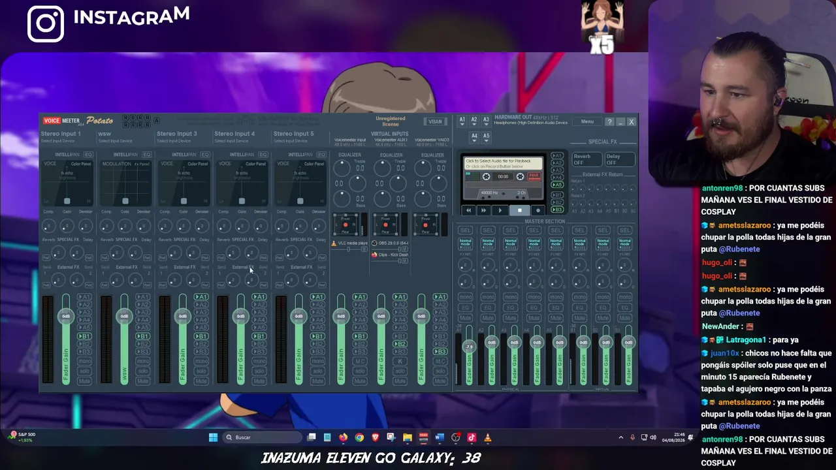Select input device for Stereo Input 1
This screenshot has height=470, width=836.
(59, 141)
